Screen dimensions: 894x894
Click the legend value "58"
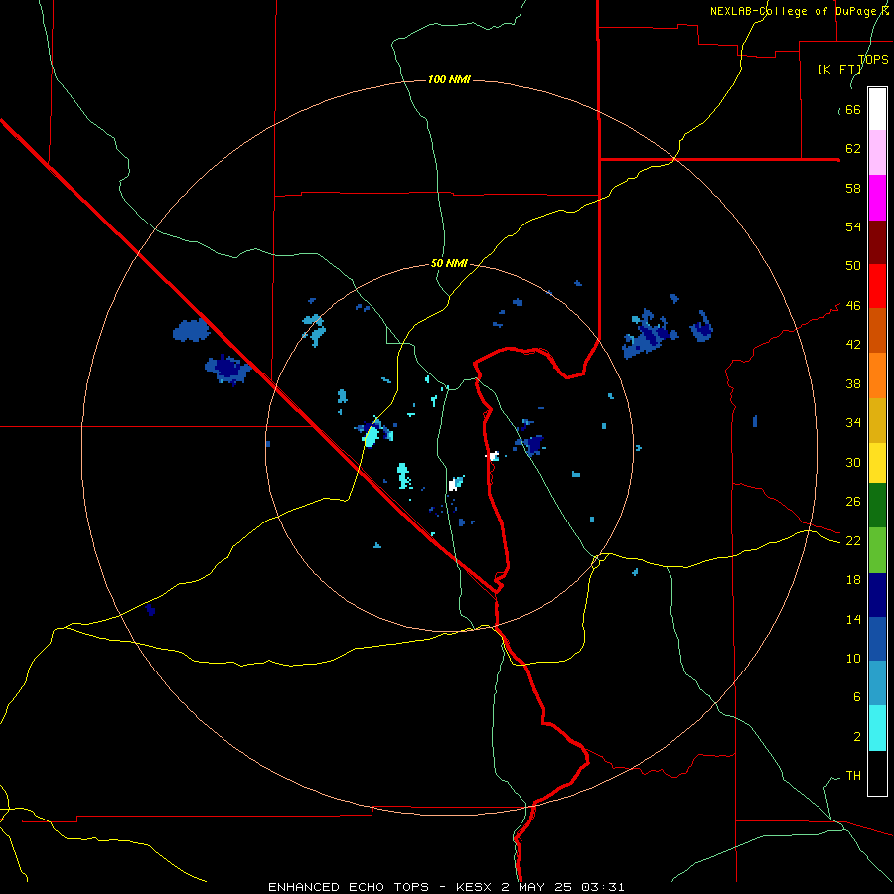tap(853, 188)
